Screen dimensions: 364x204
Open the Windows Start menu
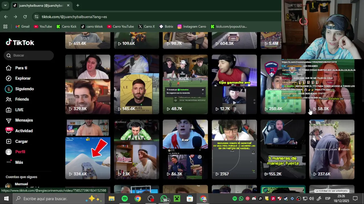[x=6, y=199]
